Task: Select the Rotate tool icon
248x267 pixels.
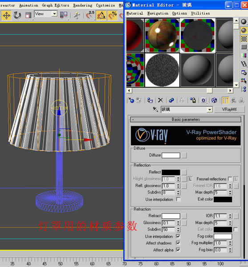Action: 17,15
